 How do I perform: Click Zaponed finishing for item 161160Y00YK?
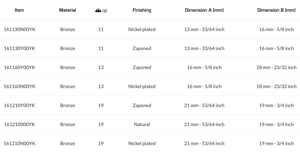point(142,68)
